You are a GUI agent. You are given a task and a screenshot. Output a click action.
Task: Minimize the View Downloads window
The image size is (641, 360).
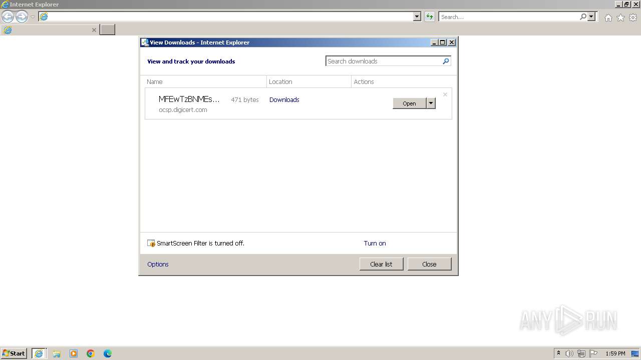pos(434,42)
